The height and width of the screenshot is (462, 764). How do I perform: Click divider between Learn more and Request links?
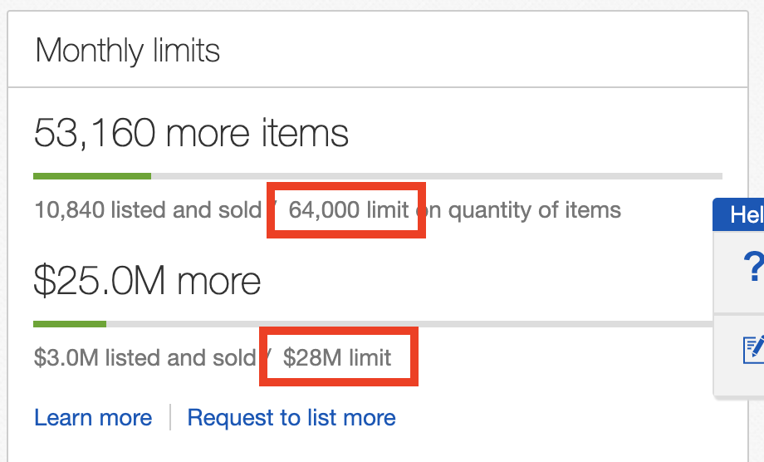click(x=170, y=417)
